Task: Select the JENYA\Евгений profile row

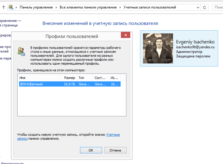Action: pyautogui.click(x=70, y=84)
